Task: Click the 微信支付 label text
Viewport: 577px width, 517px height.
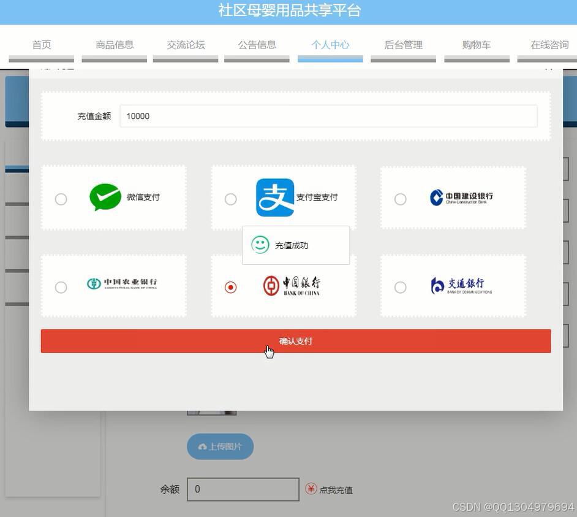Action: pos(143,197)
